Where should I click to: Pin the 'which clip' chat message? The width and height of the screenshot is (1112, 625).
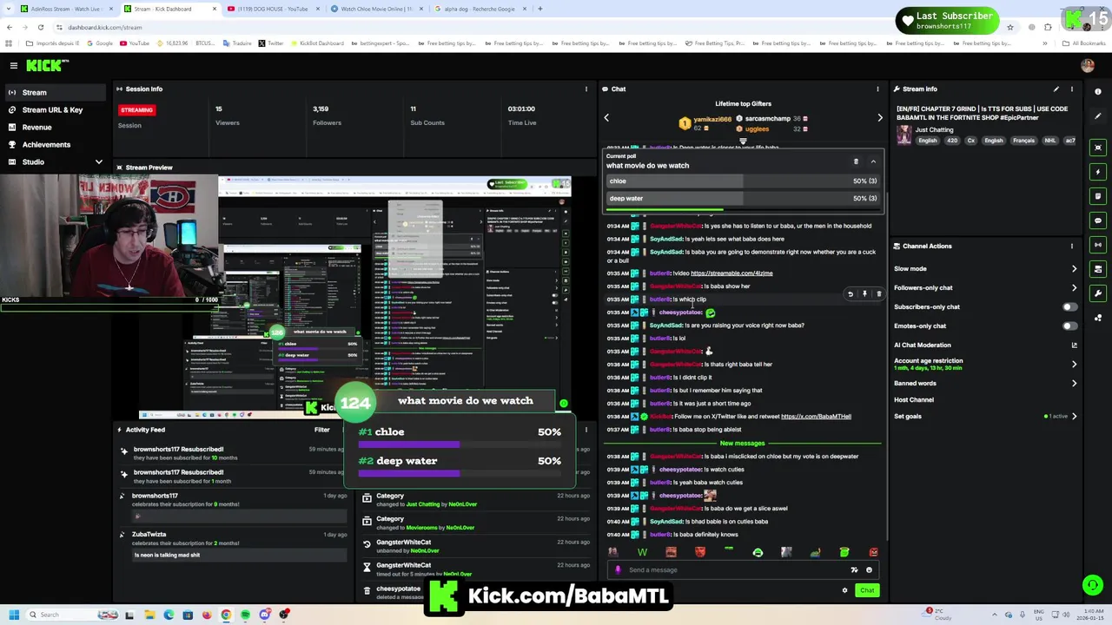point(864,294)
